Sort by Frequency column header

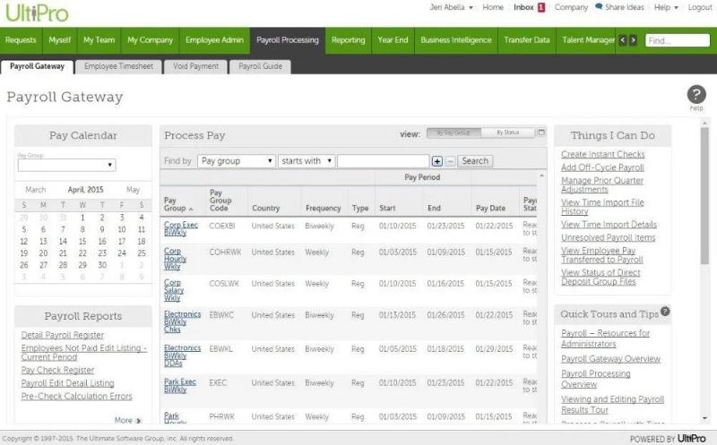(324, 209)
